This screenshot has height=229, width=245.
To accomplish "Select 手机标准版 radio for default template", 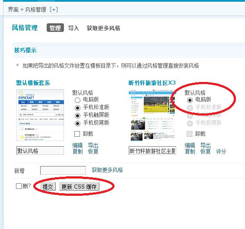I will click(x=77, y=108).
